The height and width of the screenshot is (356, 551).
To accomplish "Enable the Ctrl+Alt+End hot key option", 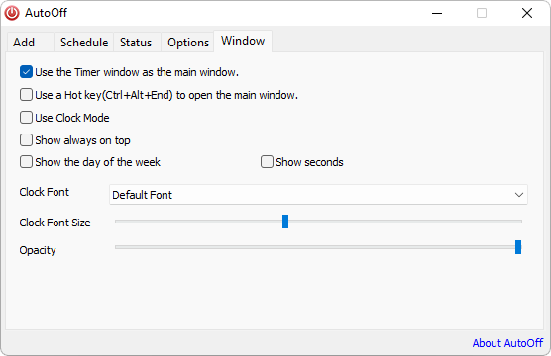I will click(27, 95).
